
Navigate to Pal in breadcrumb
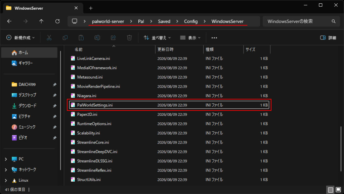(141, 21)
